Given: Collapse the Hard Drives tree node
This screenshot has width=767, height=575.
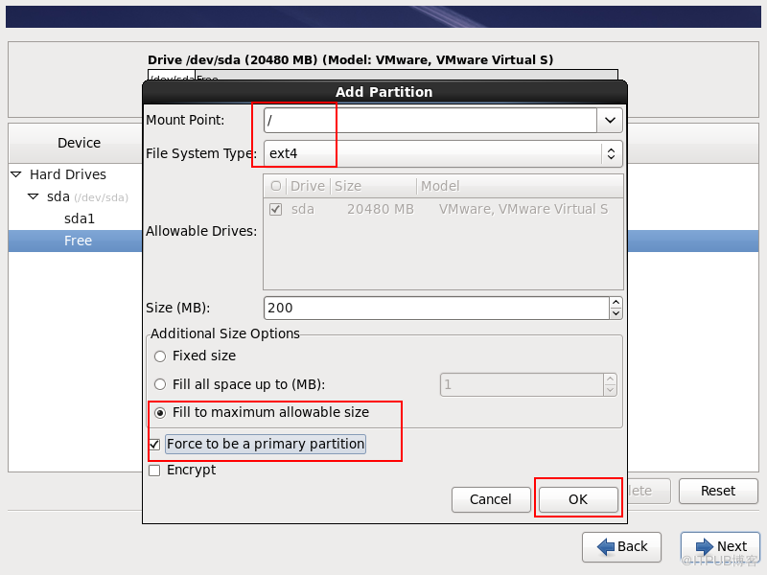Looking at the screenshot, I should [16, 174].
